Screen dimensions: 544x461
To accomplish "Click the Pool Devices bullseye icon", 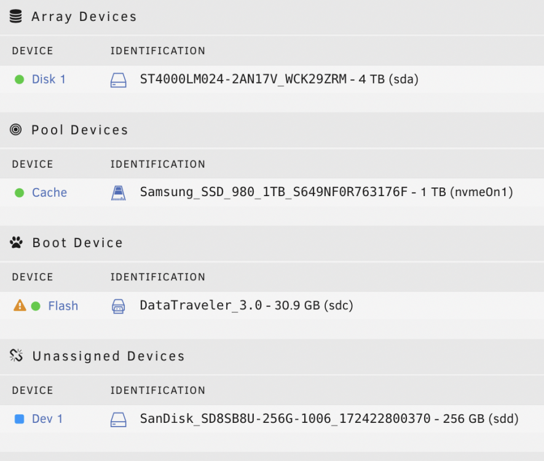I will click(15, 130).
